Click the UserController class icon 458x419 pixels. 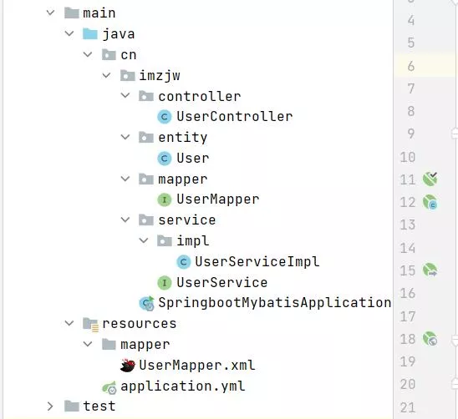(165, 117)
